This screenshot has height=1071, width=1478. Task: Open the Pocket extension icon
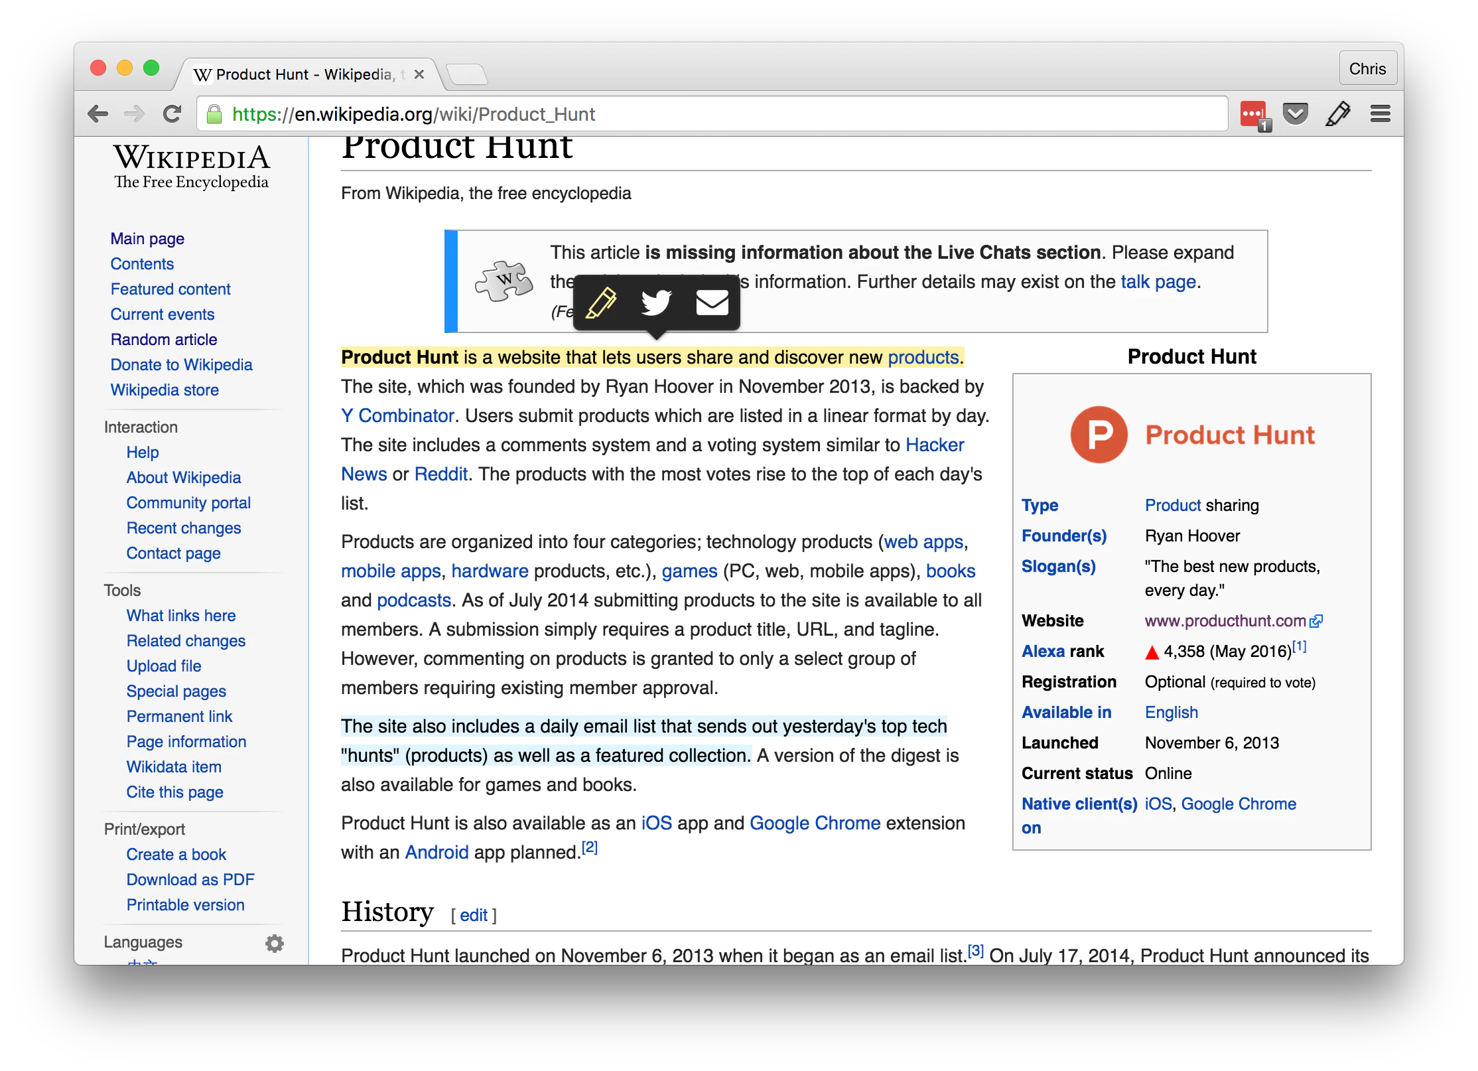point(1295,114)
